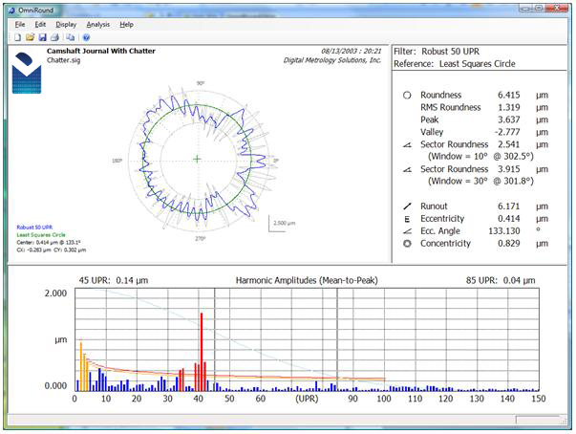Click the 2.500 µm scale marker
Screen dimensions: 576x434
[284, 223]
